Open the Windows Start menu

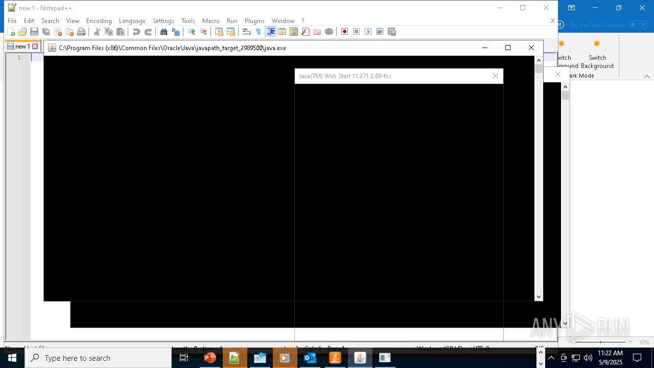tap(12, 358)
